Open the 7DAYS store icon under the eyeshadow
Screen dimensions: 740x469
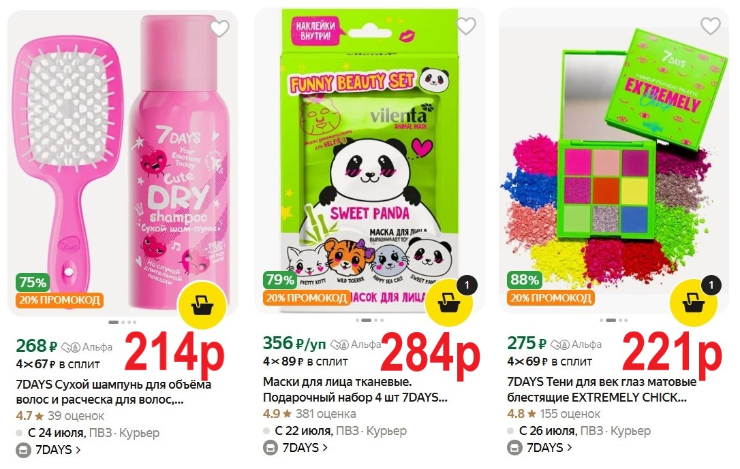[515, 448]
